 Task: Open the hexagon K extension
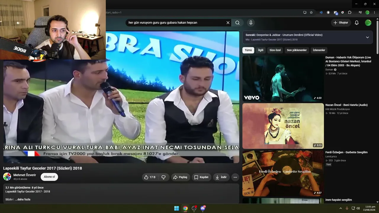[343, 12]
